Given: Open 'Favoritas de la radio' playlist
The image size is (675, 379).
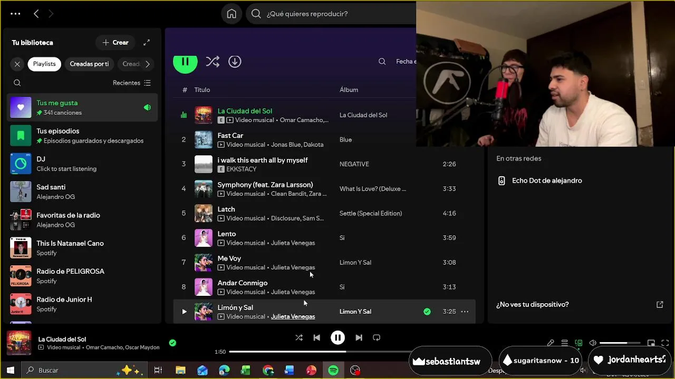Looking at the screenshot, I should tap(82, 220).
